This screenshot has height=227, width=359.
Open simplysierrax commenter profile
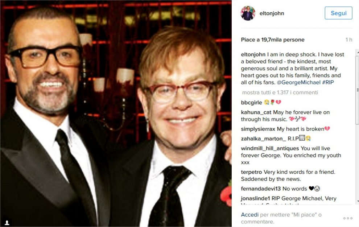(x=258, y=129)
